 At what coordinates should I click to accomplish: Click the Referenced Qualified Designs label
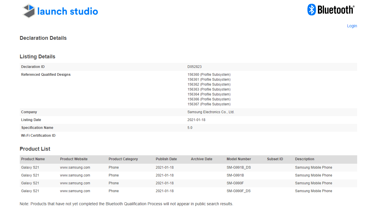click(x=46, y=75)
